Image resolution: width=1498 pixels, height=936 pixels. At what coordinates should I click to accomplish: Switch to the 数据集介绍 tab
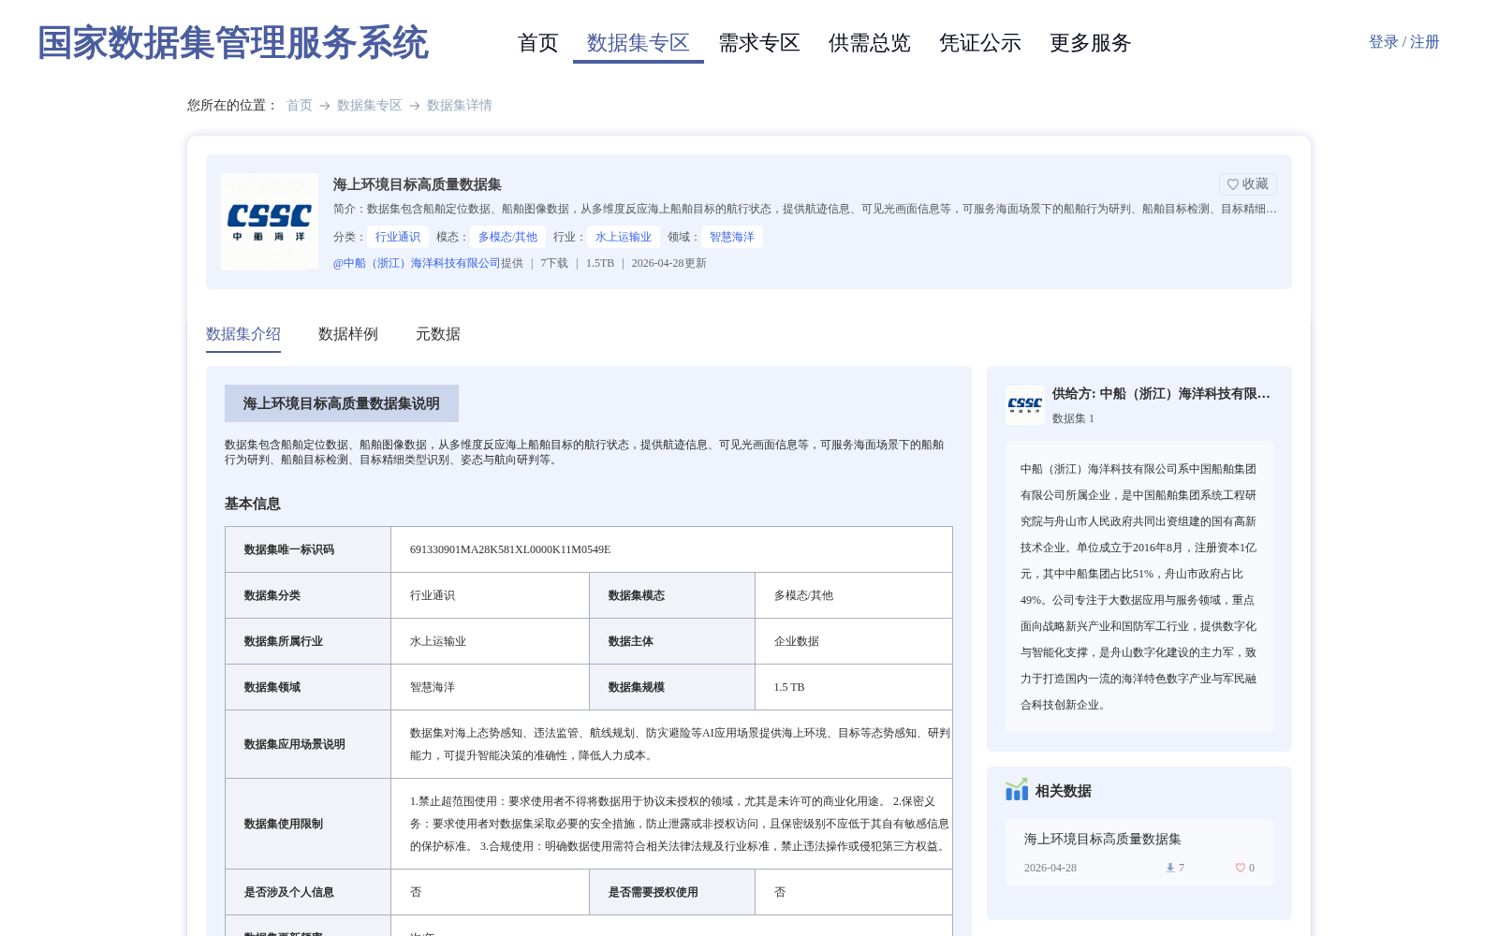tap(243, 334)
